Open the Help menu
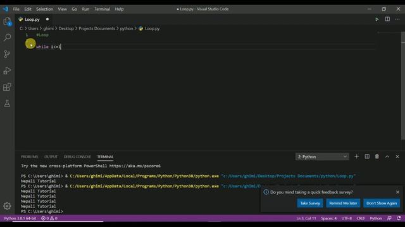 click(119, 9)
